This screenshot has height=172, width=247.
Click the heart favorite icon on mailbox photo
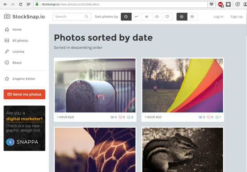pyautogui.click(x=120, y=117)
